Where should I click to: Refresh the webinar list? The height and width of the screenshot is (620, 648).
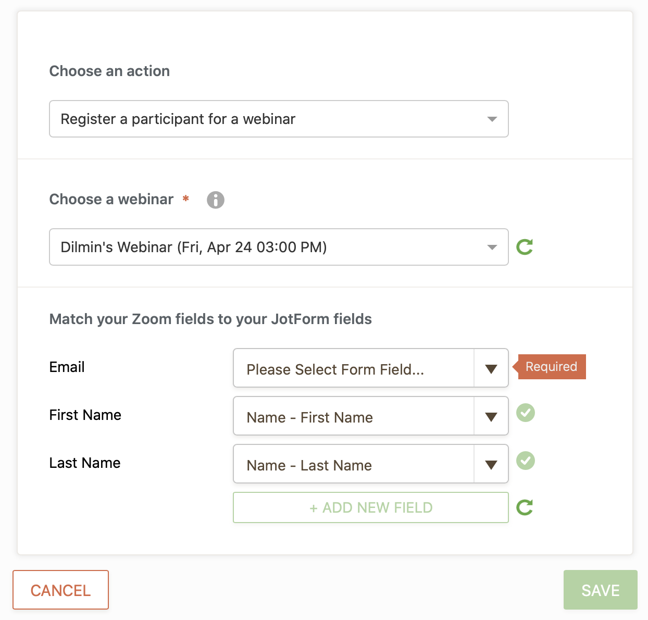525,247
